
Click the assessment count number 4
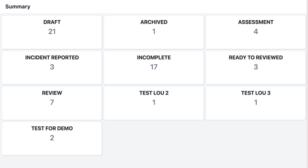click(x=256, y=32)
